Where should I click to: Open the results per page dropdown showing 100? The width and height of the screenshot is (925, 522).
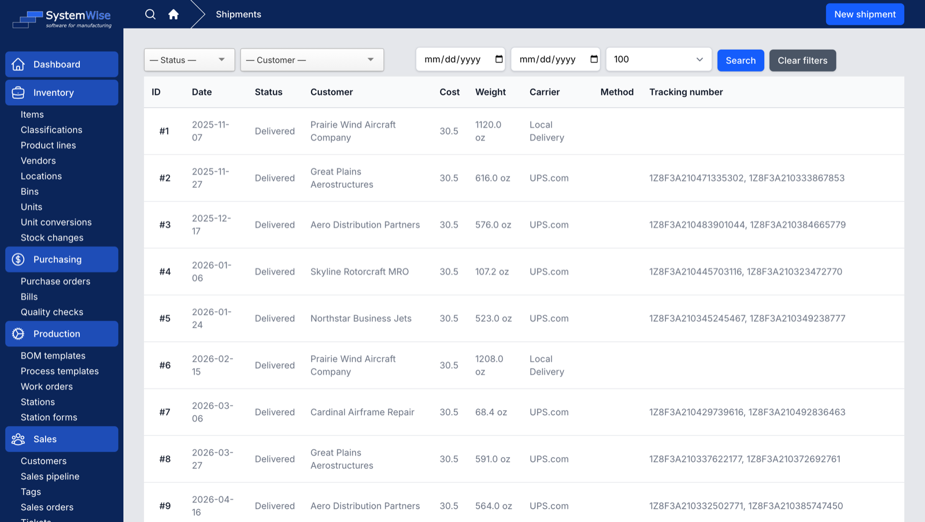(x=658, y=60)
